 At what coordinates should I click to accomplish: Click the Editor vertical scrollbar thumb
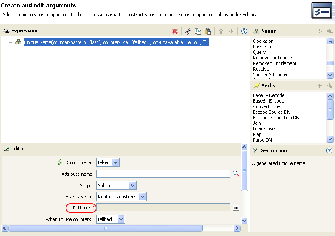coord(245,171)
